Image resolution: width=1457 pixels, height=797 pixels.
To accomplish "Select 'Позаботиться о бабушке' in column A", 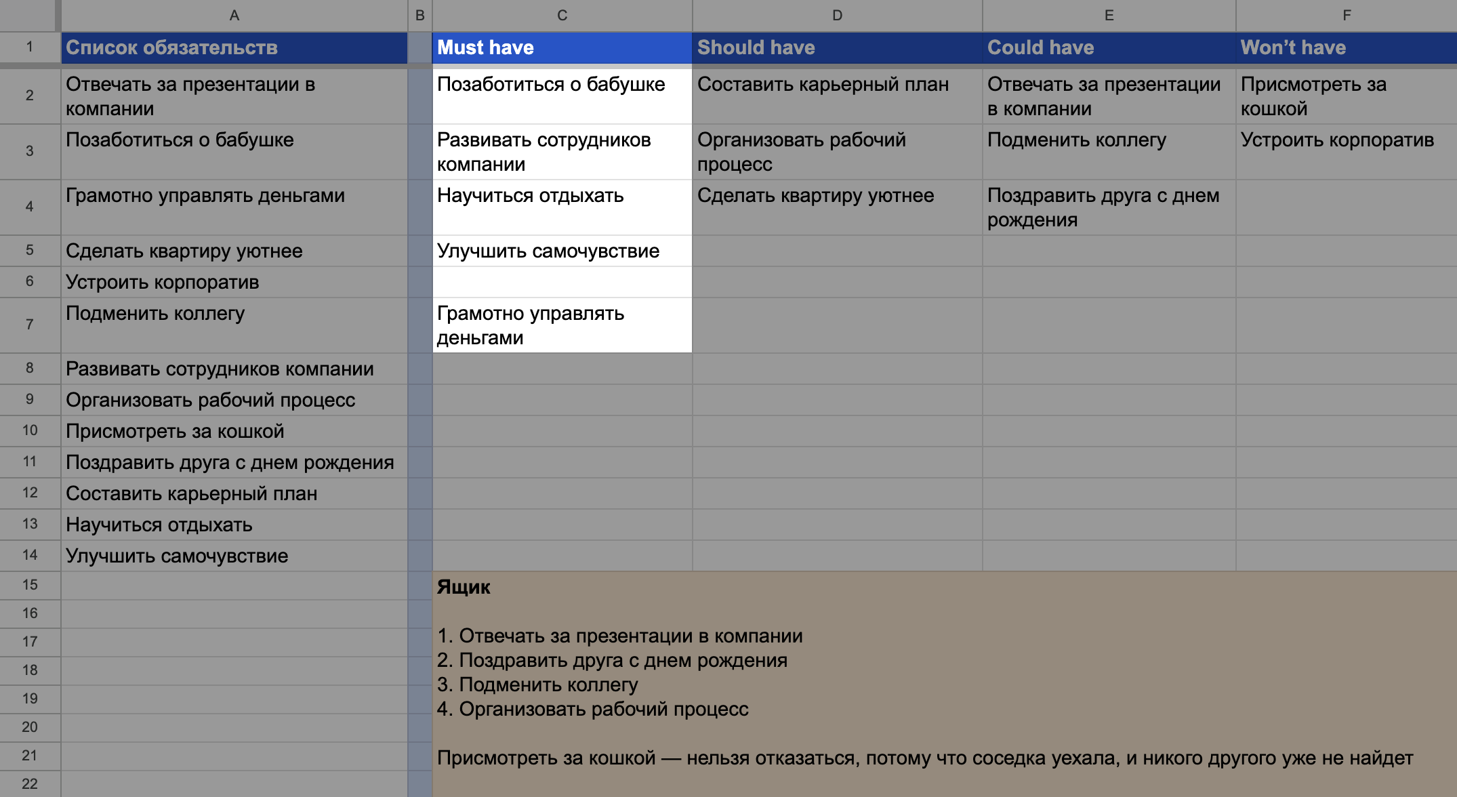I will (234, 152).
